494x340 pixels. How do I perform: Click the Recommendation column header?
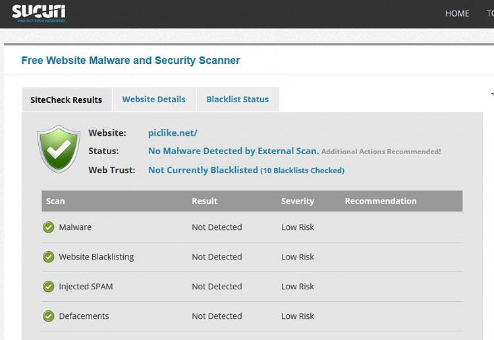pyautogui.click(x=381, y=201)
